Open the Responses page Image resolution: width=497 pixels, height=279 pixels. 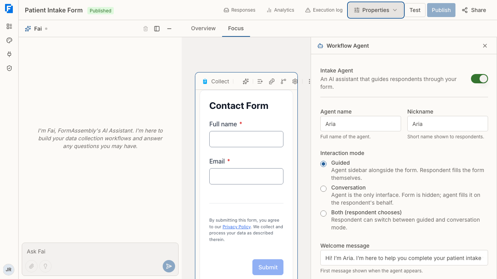(x=240, y=10)
